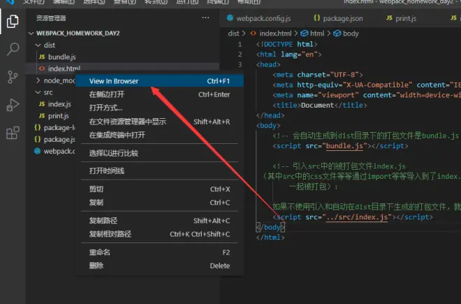Viewport: 461px width, 304px height.
Task: Click the closing </html> tag
Action: pyautogui.click(x=270, y=238)
